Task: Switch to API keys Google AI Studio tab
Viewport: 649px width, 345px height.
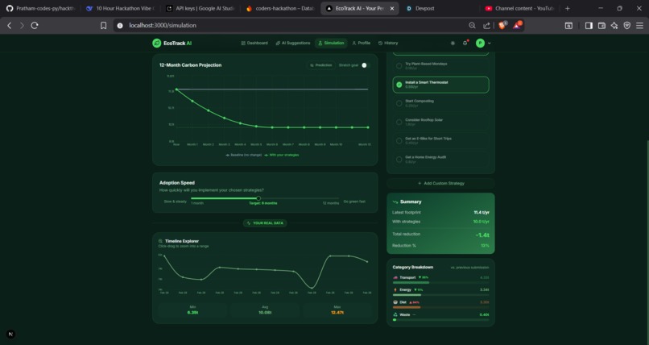Action: (200, 8)
